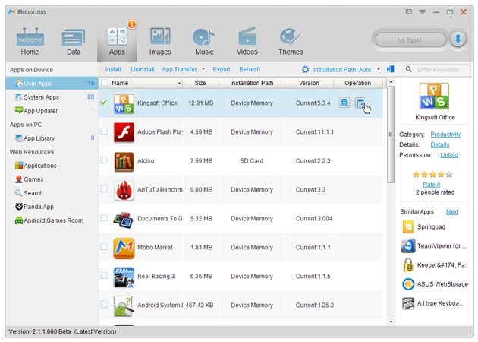The width and height of the screenshot is (478, 342).
Task: Click the Mobo Market app icon
Action: tap(124, 248)
